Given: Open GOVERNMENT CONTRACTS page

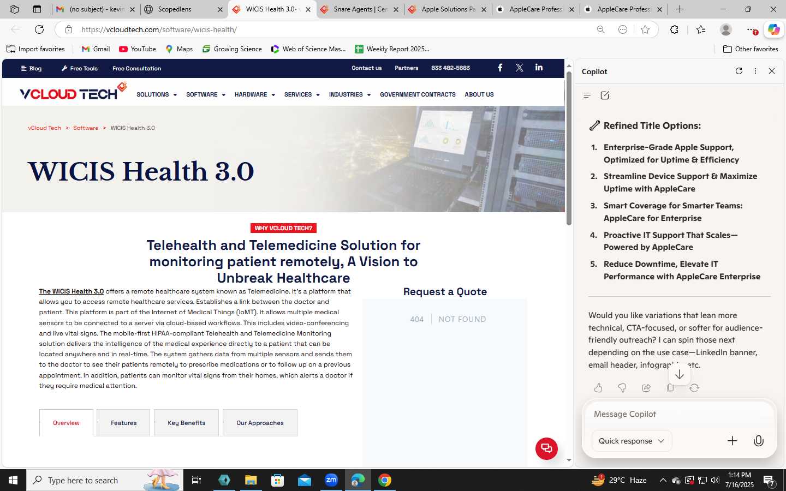Looking at the screenshot, I should coord(418,94).
